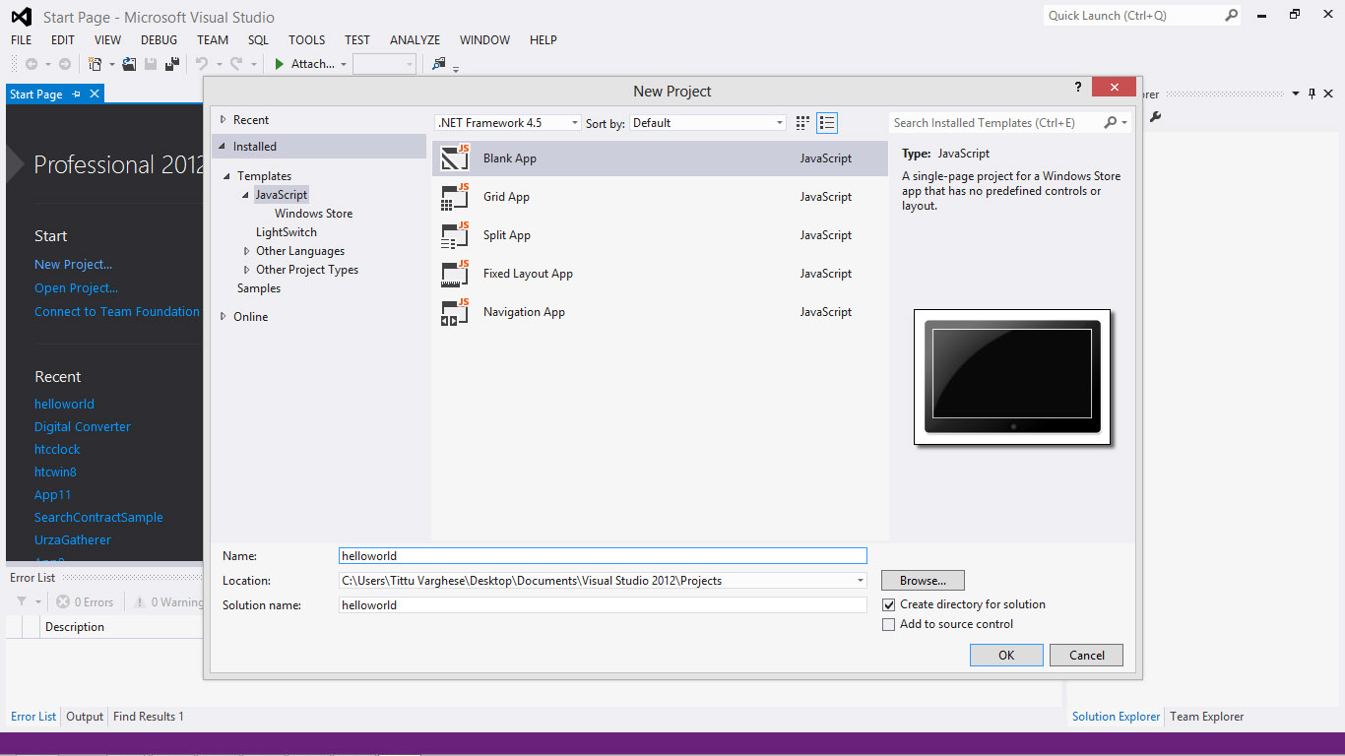
Task: Open the TOOLS menu
Action: click(x=306, y=39)
